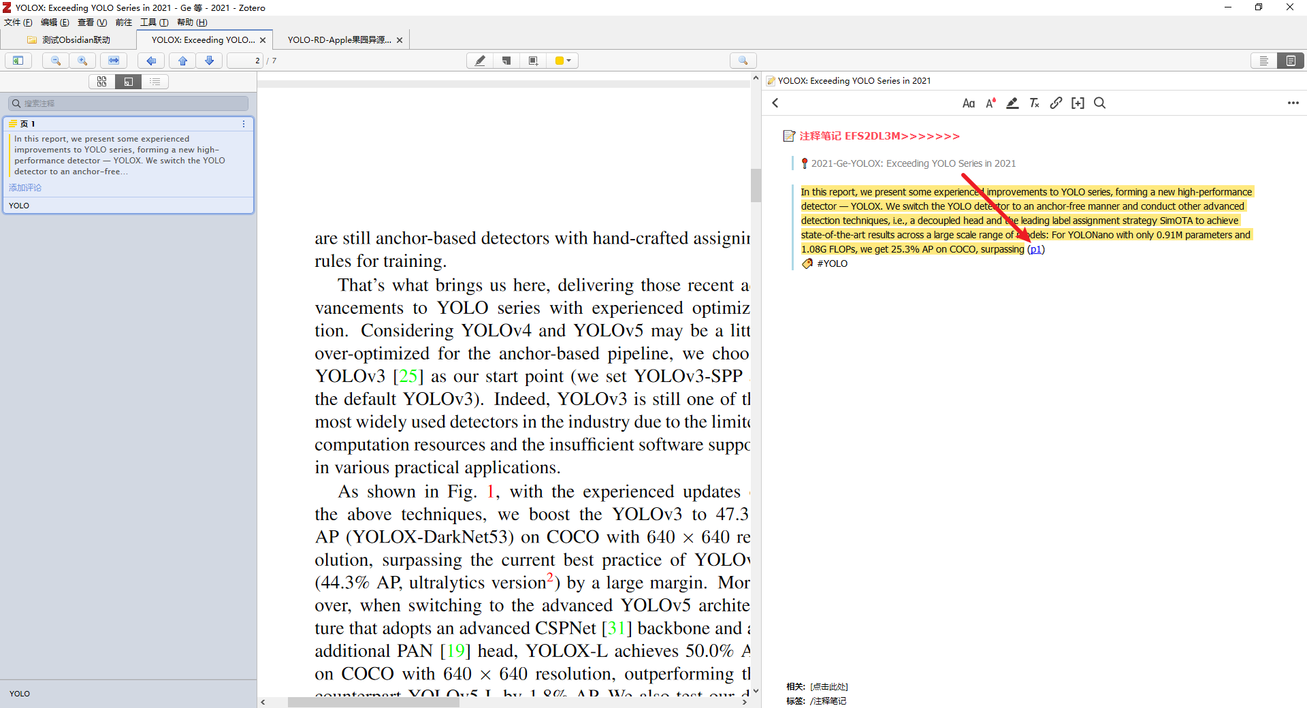Click the horizontal scroll-left arrow

263,702
